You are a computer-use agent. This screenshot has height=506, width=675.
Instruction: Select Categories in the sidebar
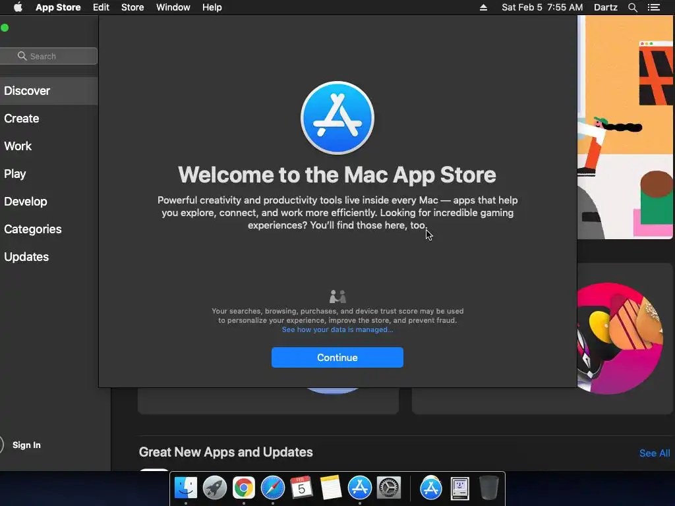pyautogui.click(x=49, y=229)
